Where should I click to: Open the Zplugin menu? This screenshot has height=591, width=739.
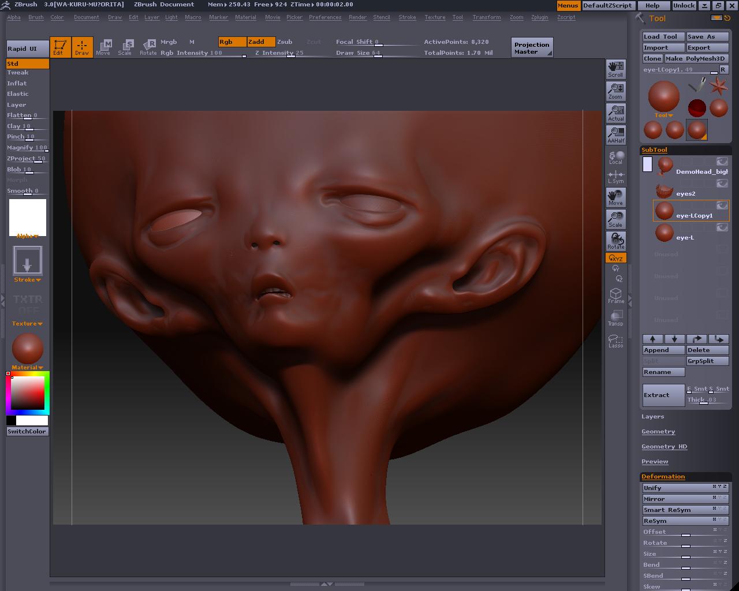point(539,17)
